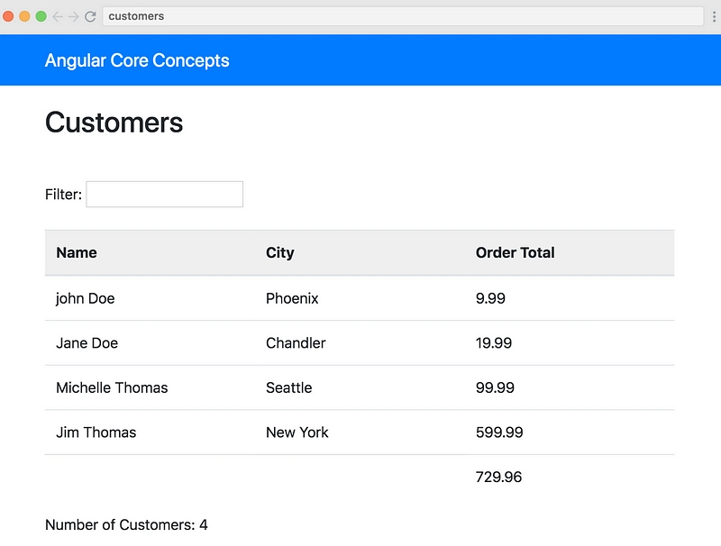
Task: Click the browser forward arrow
Action: (74, 16)
